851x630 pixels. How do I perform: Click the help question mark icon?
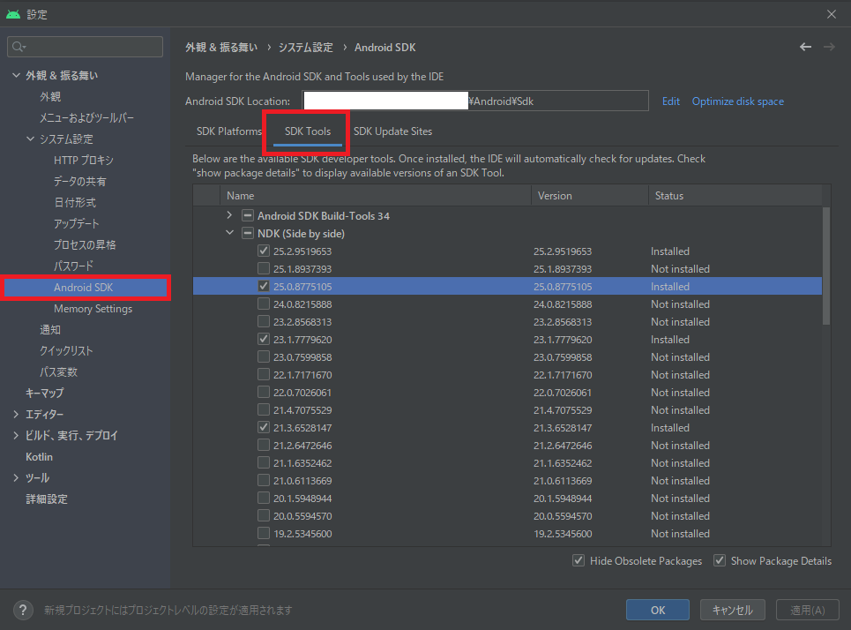click(x=23, y=610)
